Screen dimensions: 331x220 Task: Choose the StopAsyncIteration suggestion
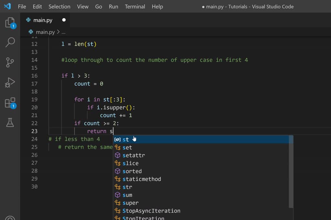(201, 211)
